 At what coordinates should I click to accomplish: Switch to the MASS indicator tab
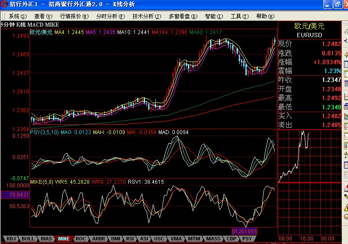coord(213,239)
